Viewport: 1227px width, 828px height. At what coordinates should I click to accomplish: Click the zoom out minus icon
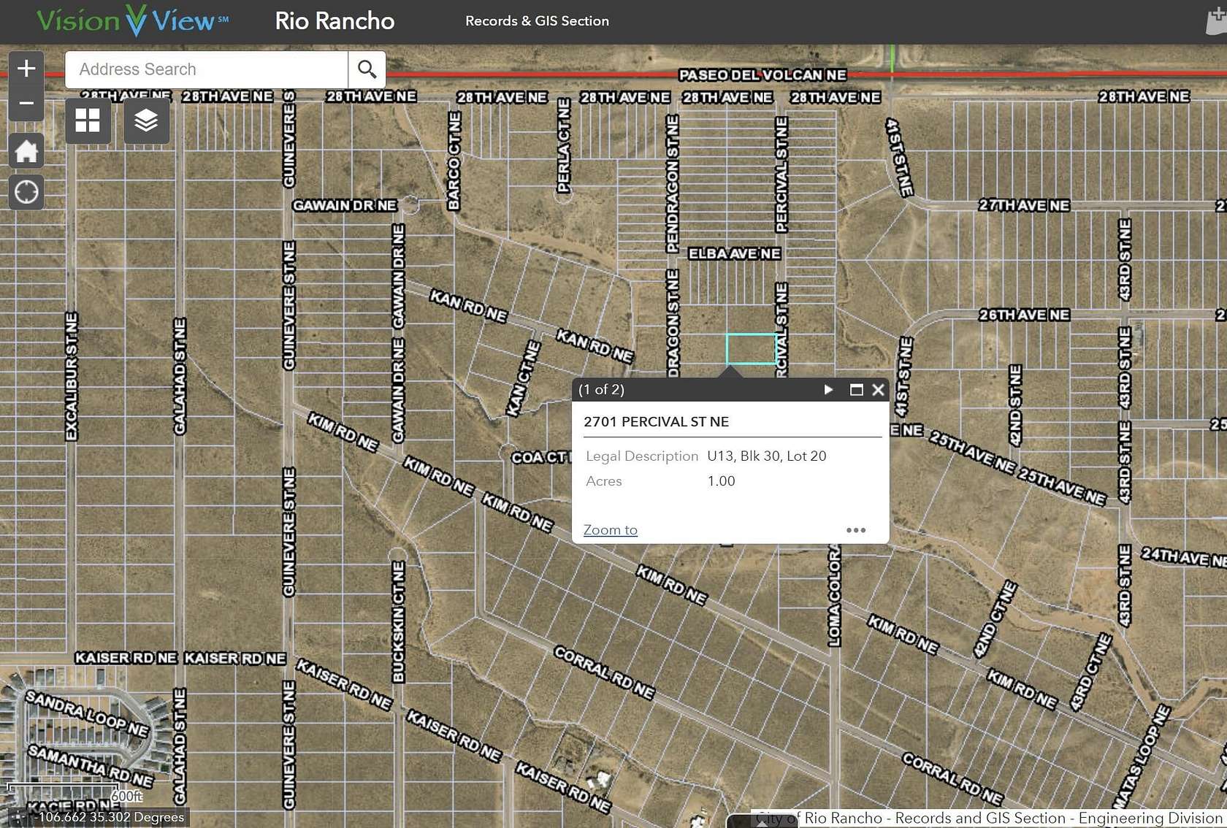pos(26,103)
